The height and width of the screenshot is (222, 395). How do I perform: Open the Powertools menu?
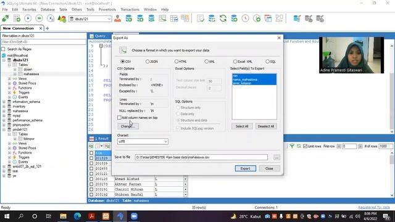click(107, 9)
